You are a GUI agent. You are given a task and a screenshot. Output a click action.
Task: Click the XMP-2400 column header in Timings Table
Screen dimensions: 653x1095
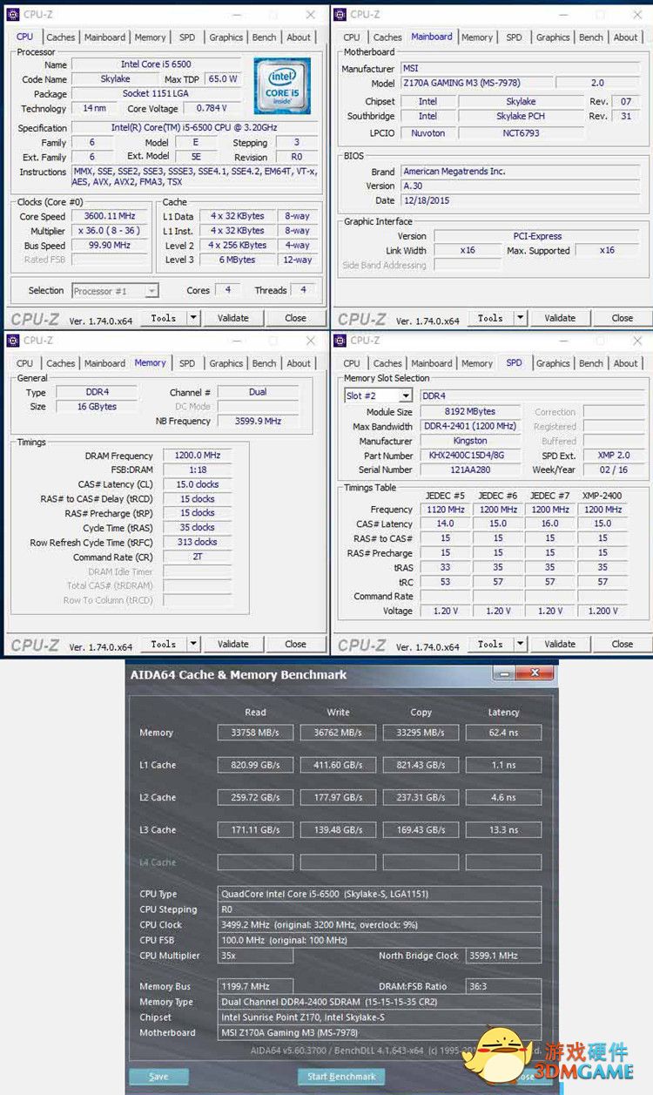click(603, 495)
